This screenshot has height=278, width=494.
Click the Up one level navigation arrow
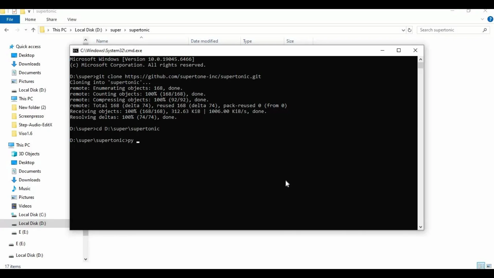[x=33, y=30]
